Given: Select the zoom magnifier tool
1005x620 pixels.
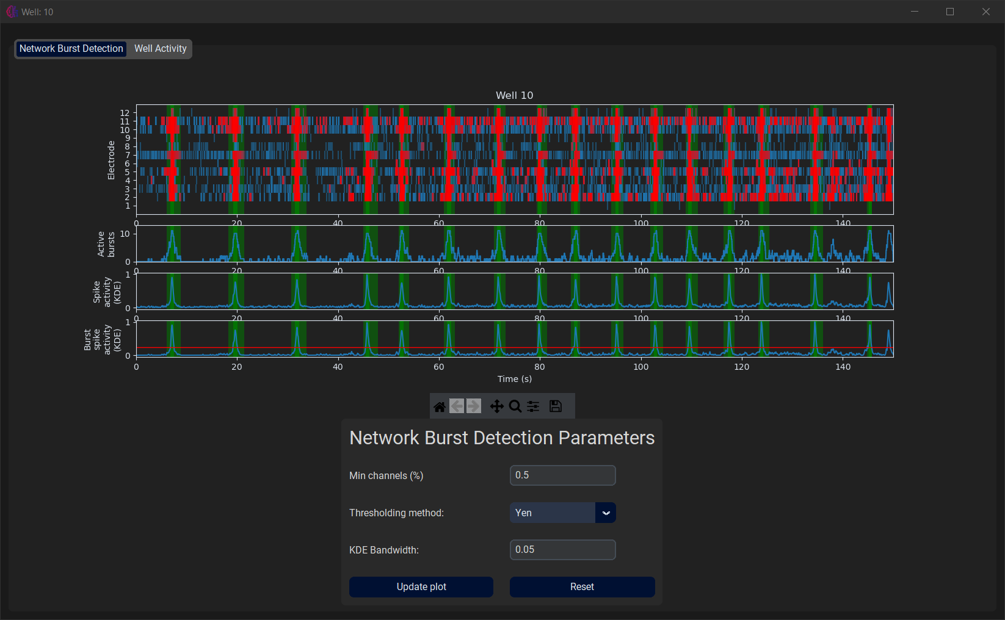Looking at the screenshot, I should (515, 407).
